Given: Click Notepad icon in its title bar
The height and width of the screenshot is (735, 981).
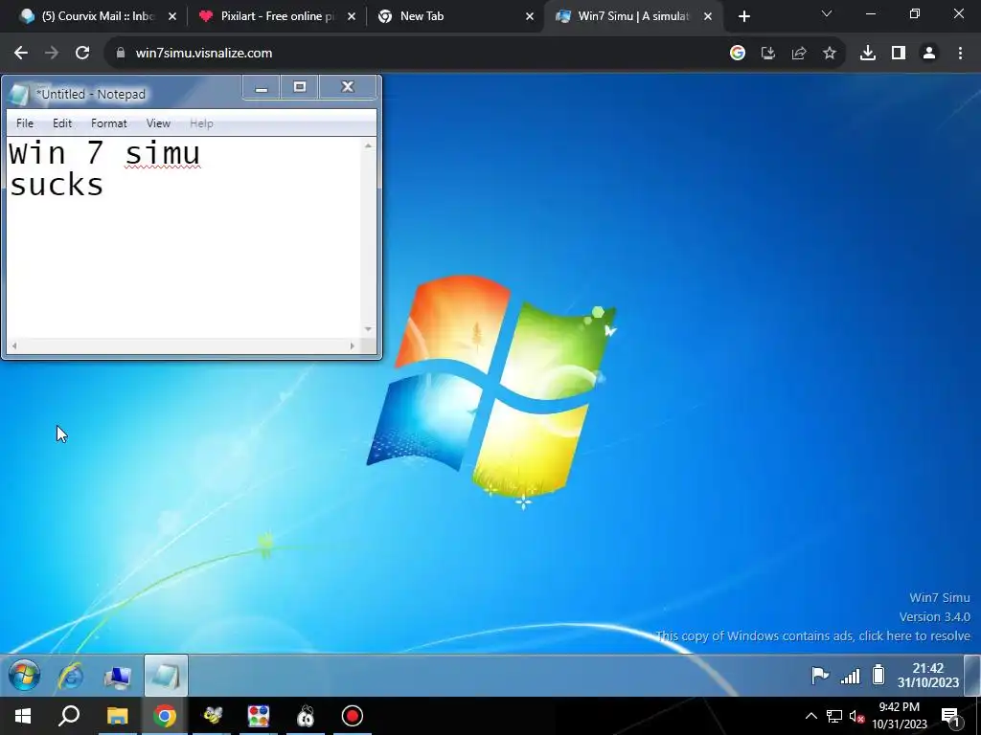Looking at the screenshot, I should click(19, 94).
